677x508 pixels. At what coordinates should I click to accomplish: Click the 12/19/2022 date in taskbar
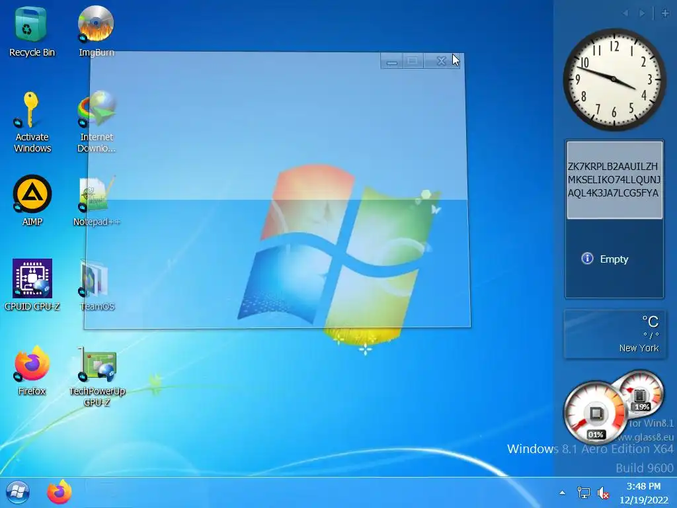click(x=643, y=500)
